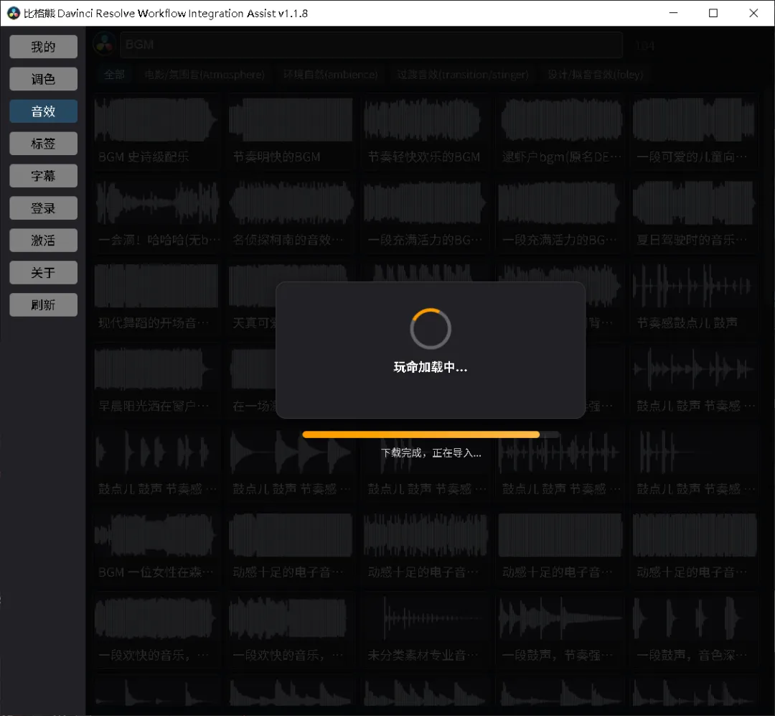
Task: Click the app icon in the title bar
Action: 14,14
